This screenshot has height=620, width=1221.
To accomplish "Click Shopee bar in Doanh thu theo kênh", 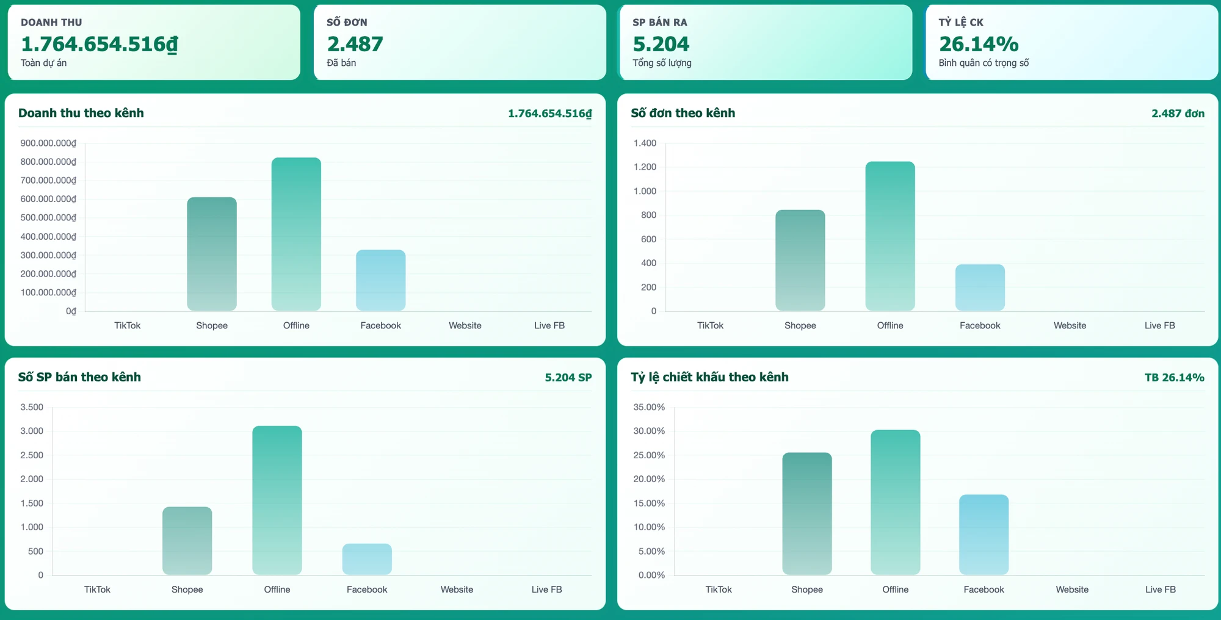I will (x=212, y=254).
